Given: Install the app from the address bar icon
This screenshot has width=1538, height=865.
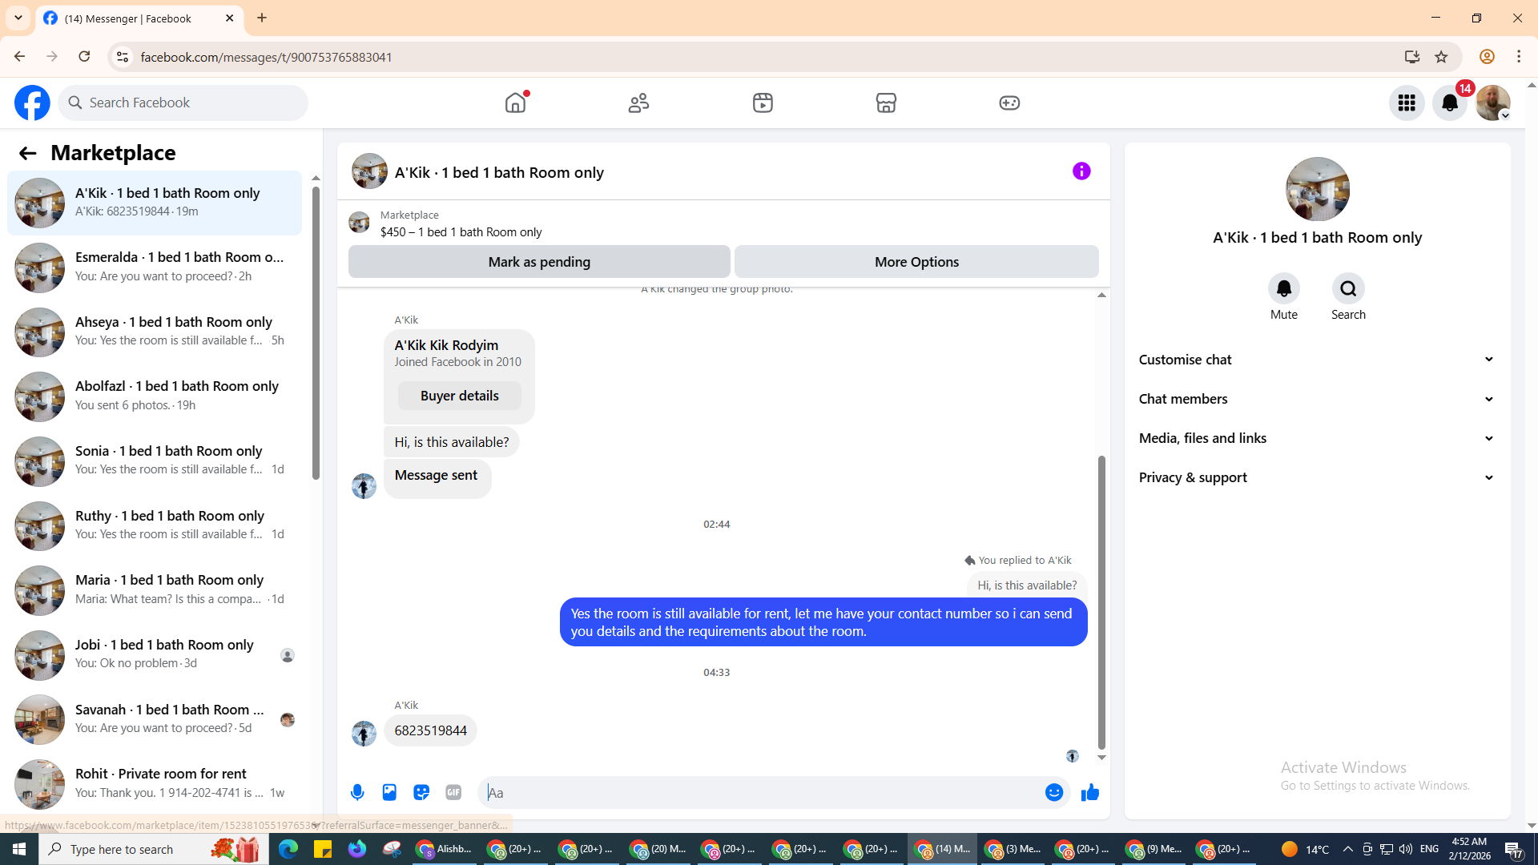Looking at the screenshot, I should 1411,57.
